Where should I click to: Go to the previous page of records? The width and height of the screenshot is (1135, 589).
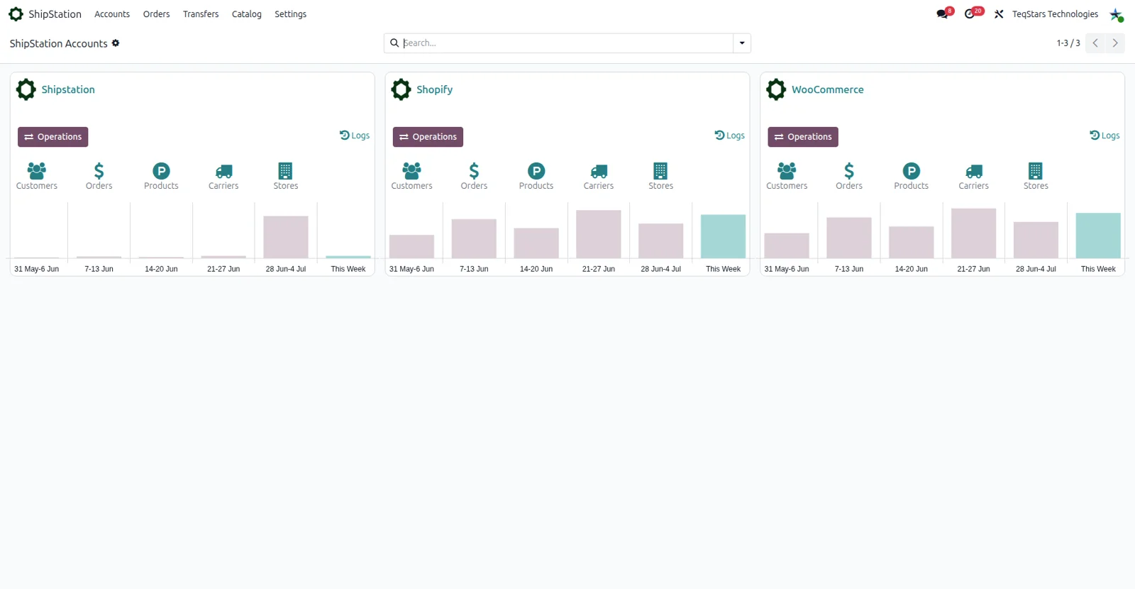(1095, 43)
